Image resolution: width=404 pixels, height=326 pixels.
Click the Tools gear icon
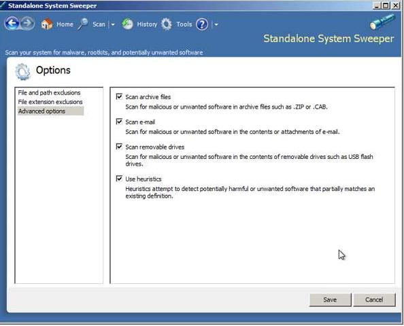pos(167,24)
